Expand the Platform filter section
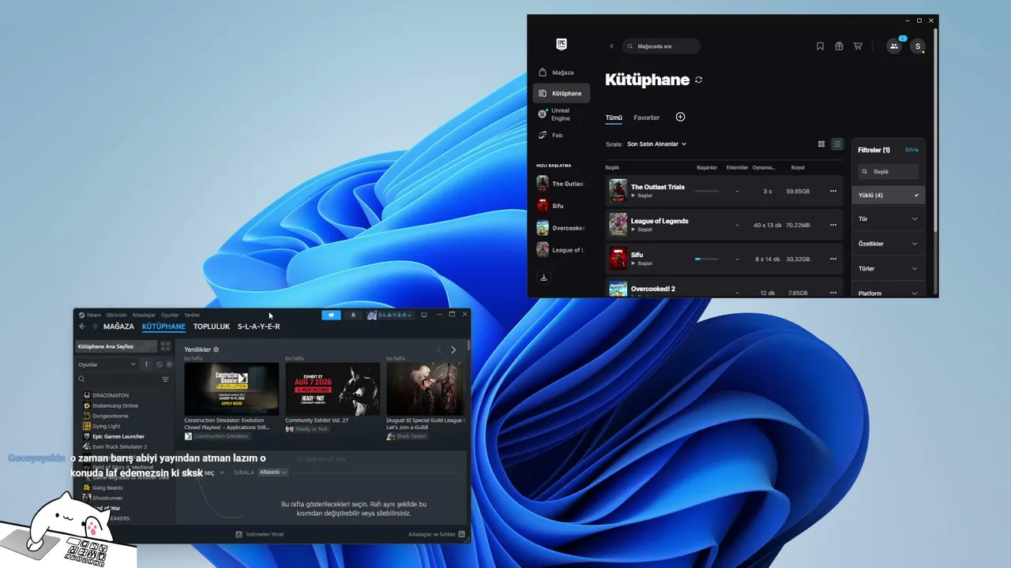This screenshot has height=568, width=1011. coord(889,293)
